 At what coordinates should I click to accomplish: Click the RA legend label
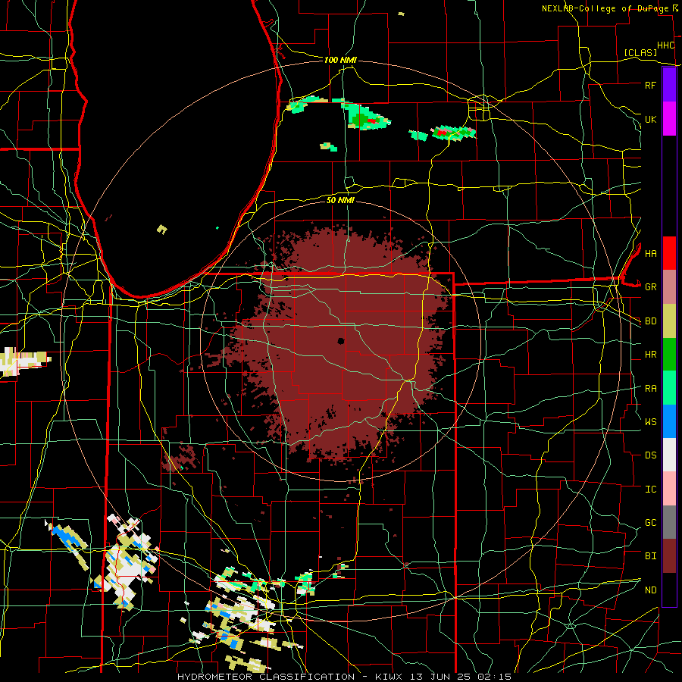[650, 388]
